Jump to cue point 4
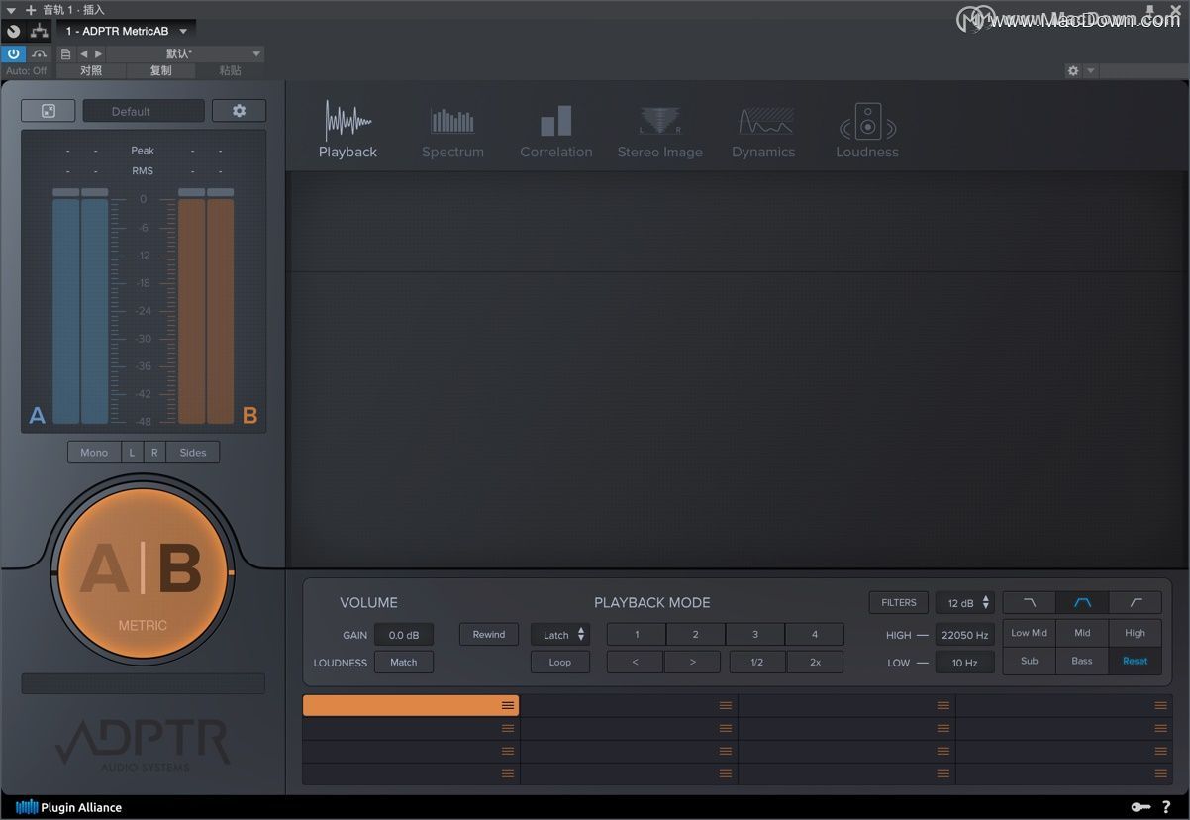This screenshot has width=1190, height=820. coord(815,635)
